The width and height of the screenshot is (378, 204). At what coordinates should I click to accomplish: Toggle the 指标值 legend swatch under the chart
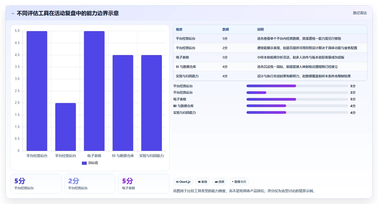(x=84, y=163)
